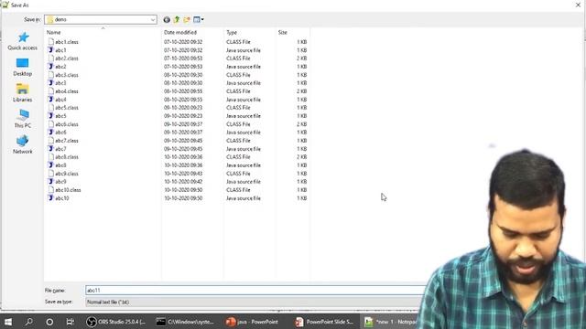Sort files by Name column header
This screenshot has width=586, height=329.
(x=53, y=33)
